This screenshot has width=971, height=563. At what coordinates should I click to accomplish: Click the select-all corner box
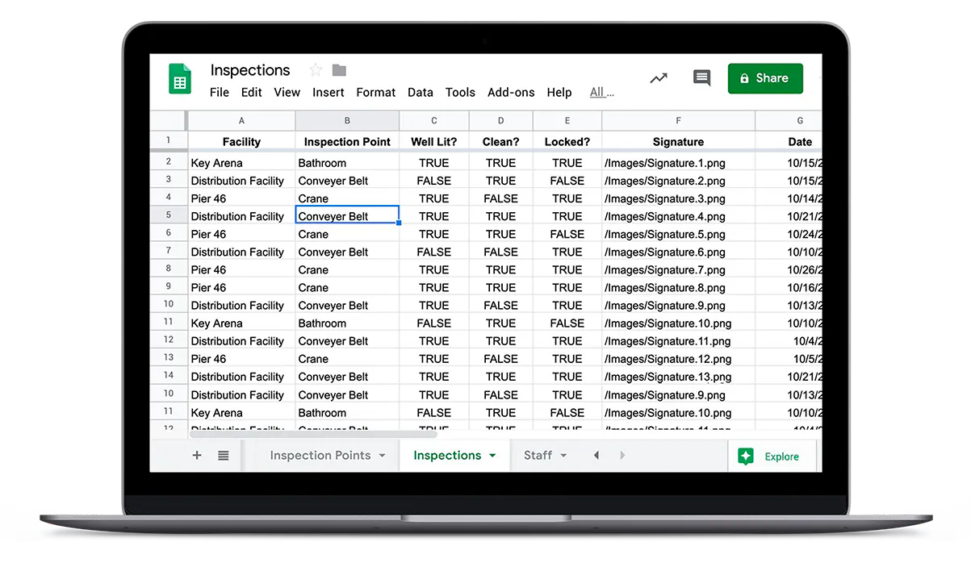click(169, 121)
